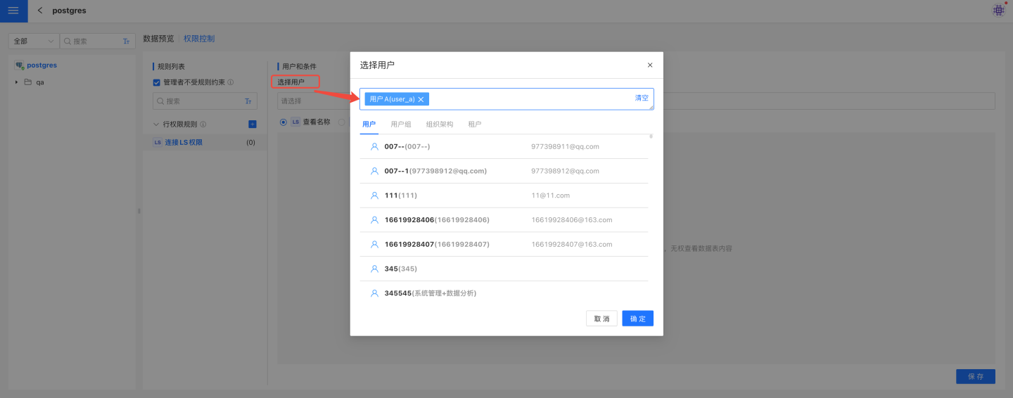
Task: Open the hamburger menu in top-left
Action: [13, 11]
